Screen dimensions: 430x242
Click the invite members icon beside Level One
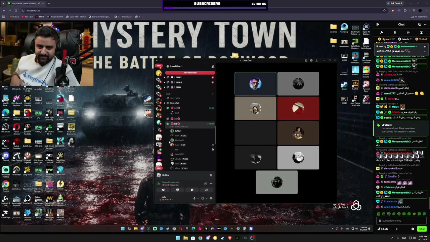[x=213, y=66]
